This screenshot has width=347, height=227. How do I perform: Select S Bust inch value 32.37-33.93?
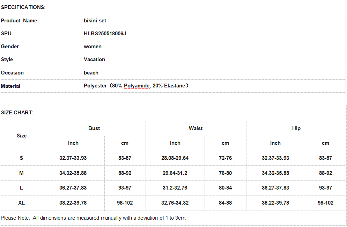tap(73, 158)
